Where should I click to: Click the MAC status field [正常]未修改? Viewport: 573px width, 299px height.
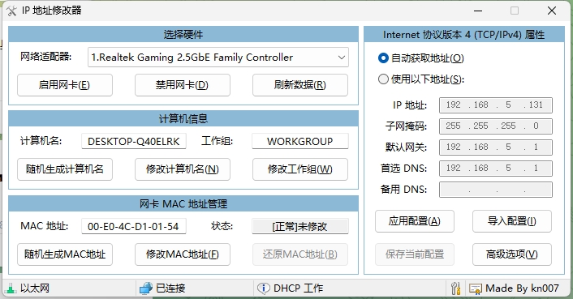[x=300, y=226]
